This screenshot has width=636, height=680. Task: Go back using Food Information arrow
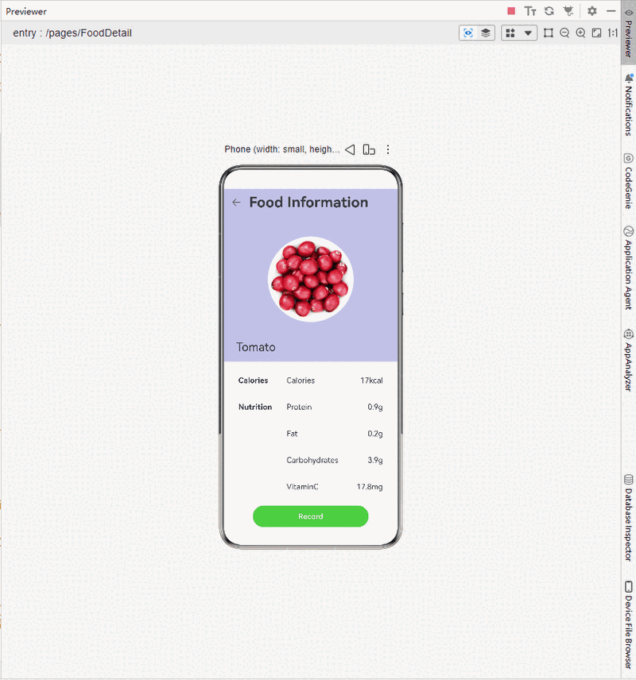(x=236, y=203)
